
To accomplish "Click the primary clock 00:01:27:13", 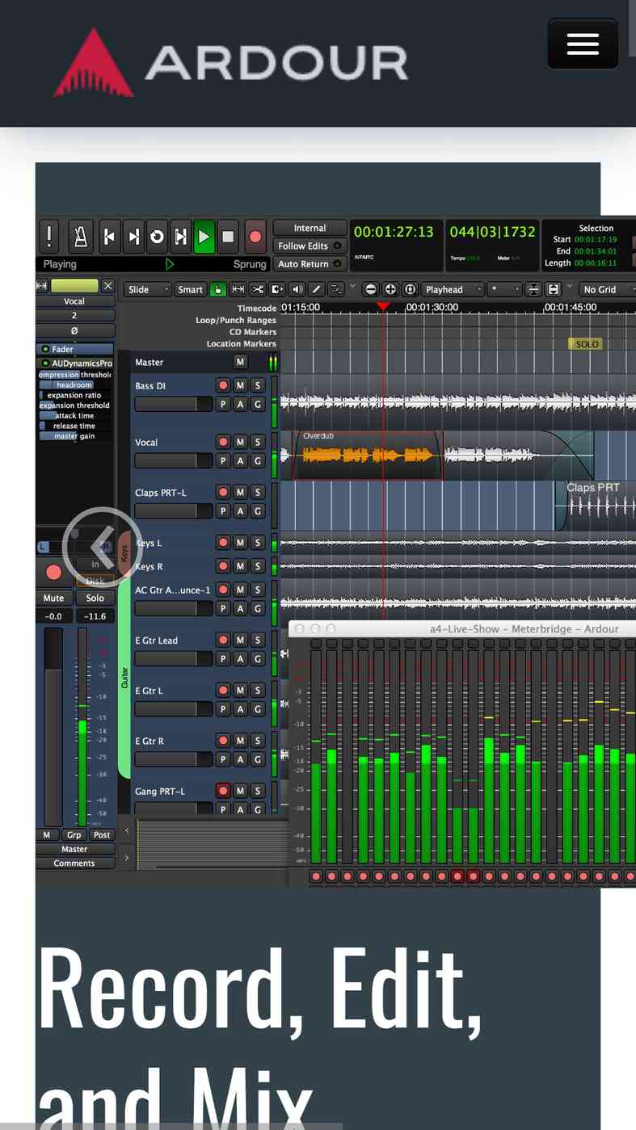I will 394,232.
